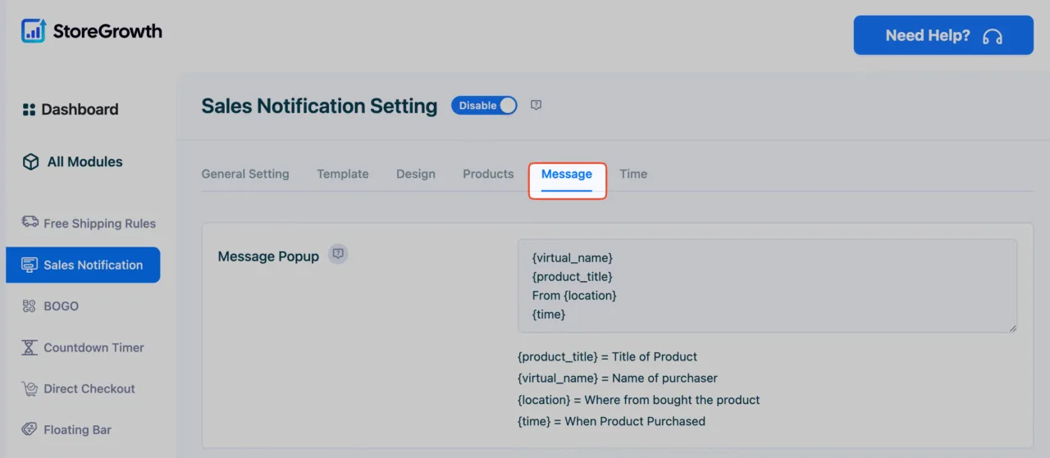Viewport: 1050px width, 458px height.
Task: Select the Message tab
Action: pos(567,174)
